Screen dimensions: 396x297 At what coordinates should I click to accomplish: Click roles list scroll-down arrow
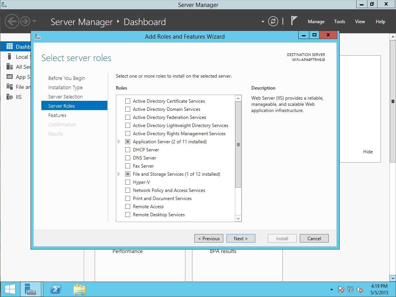click(238, 219)
